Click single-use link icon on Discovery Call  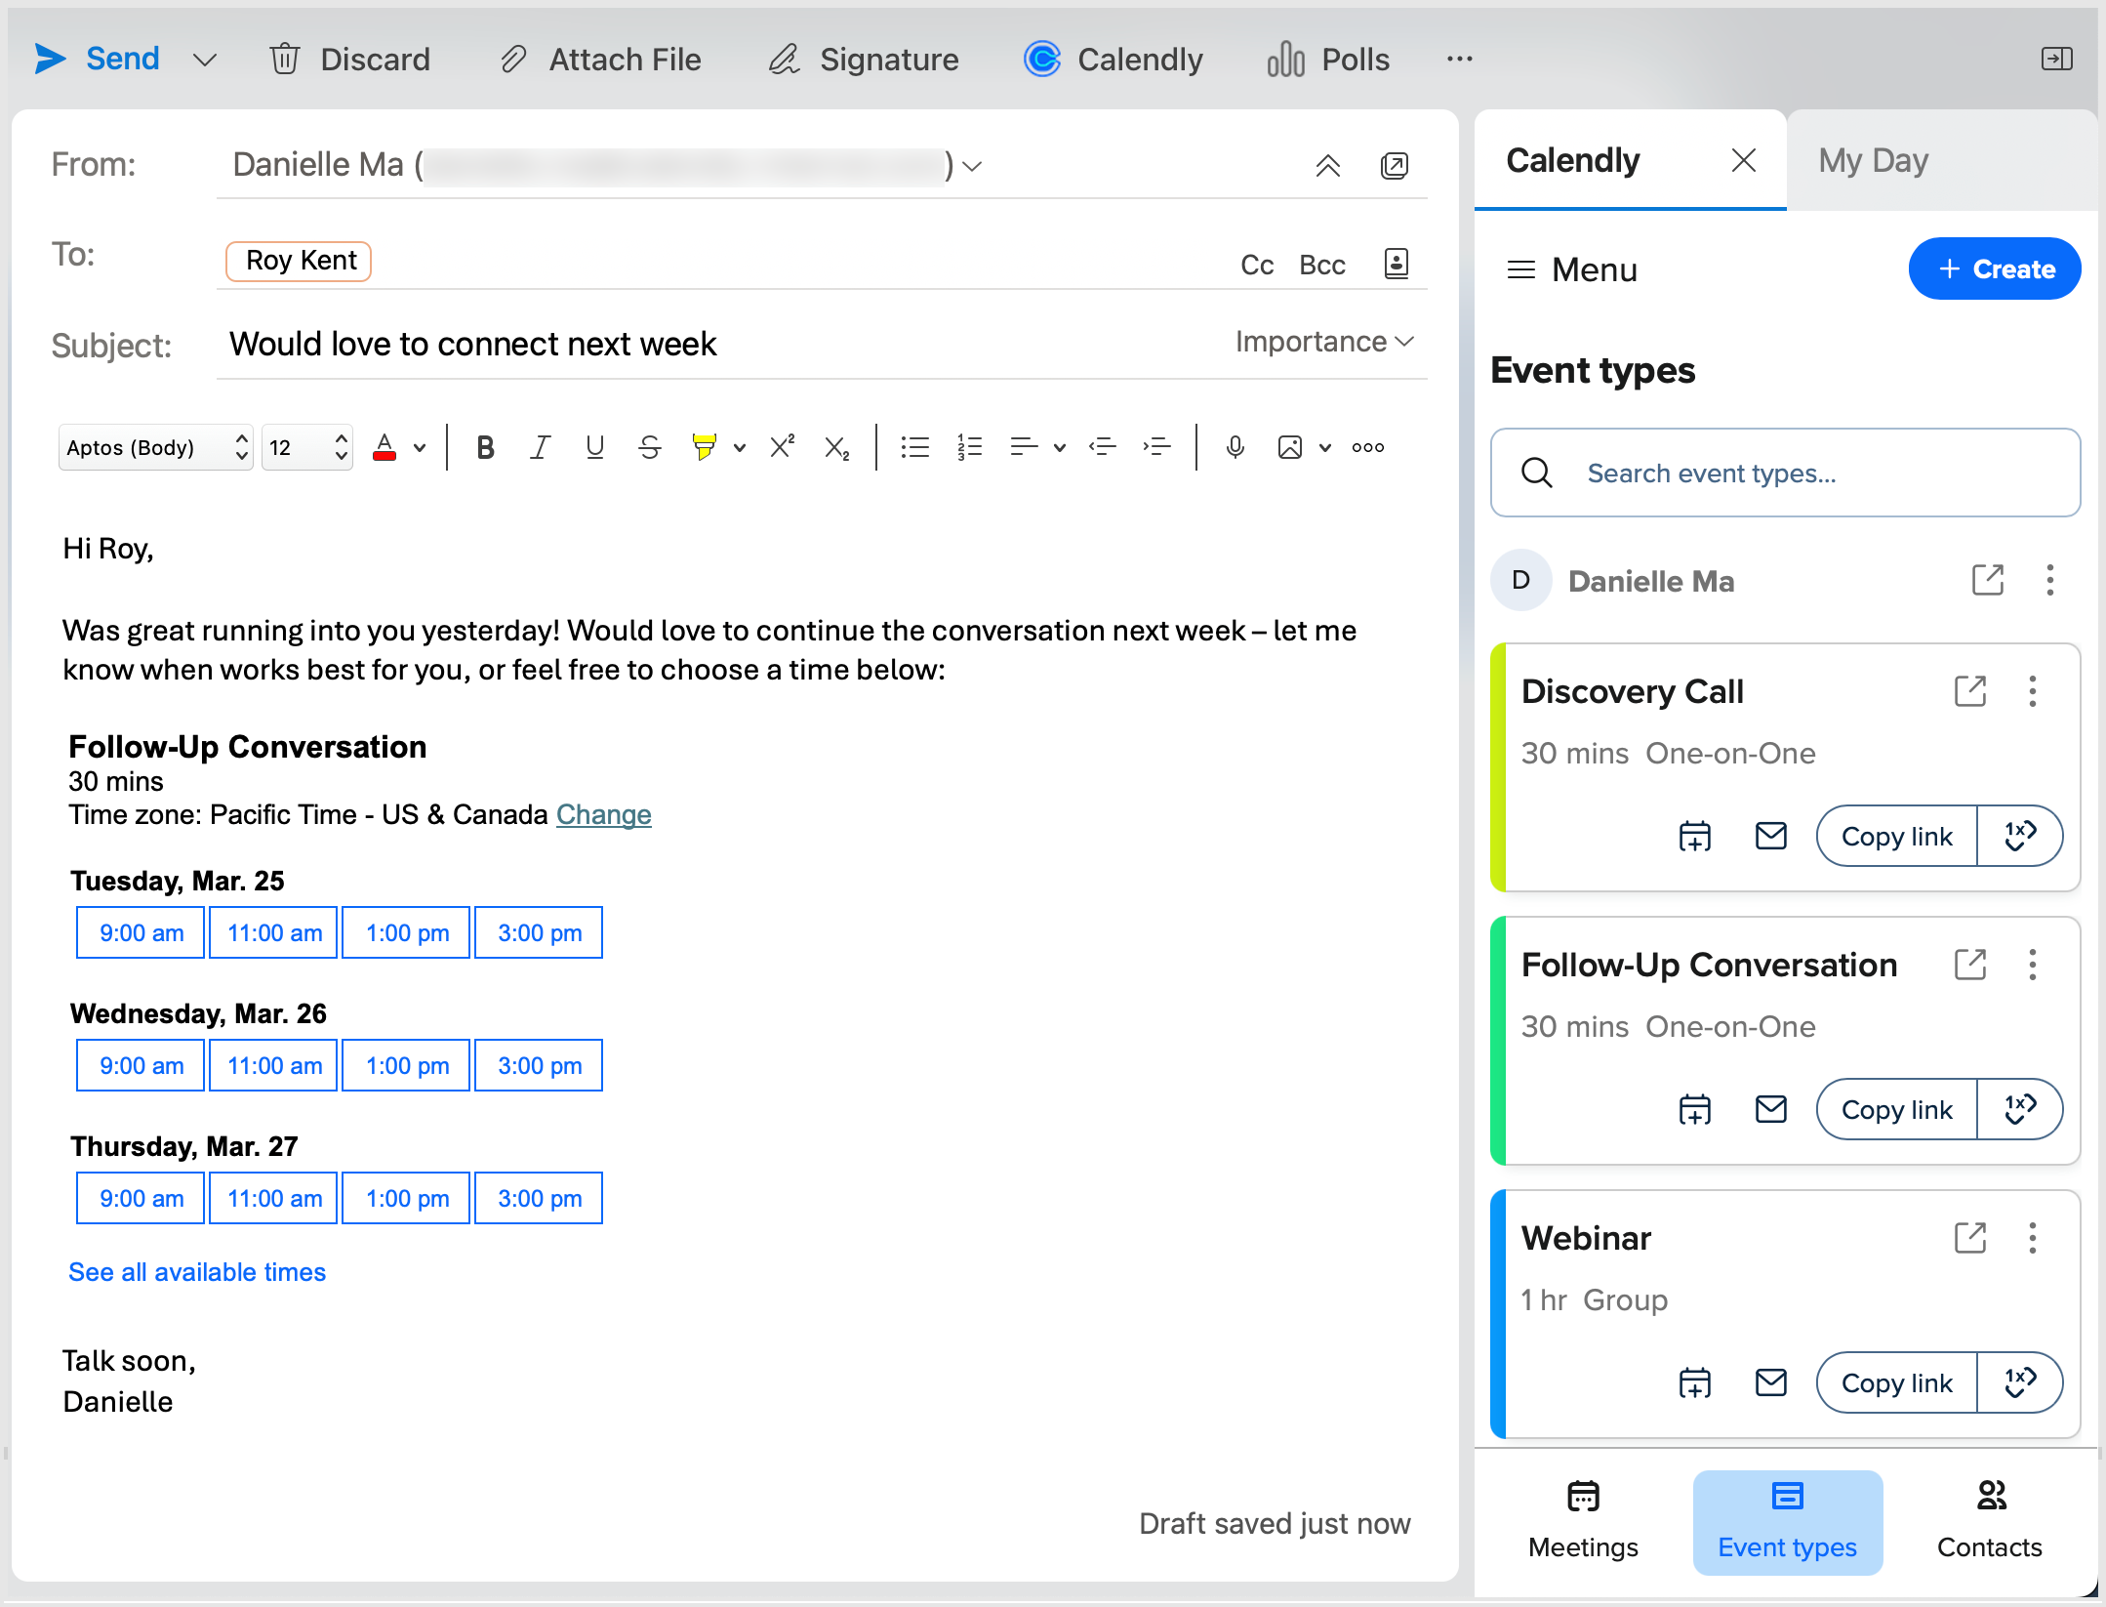(2019, 836)
